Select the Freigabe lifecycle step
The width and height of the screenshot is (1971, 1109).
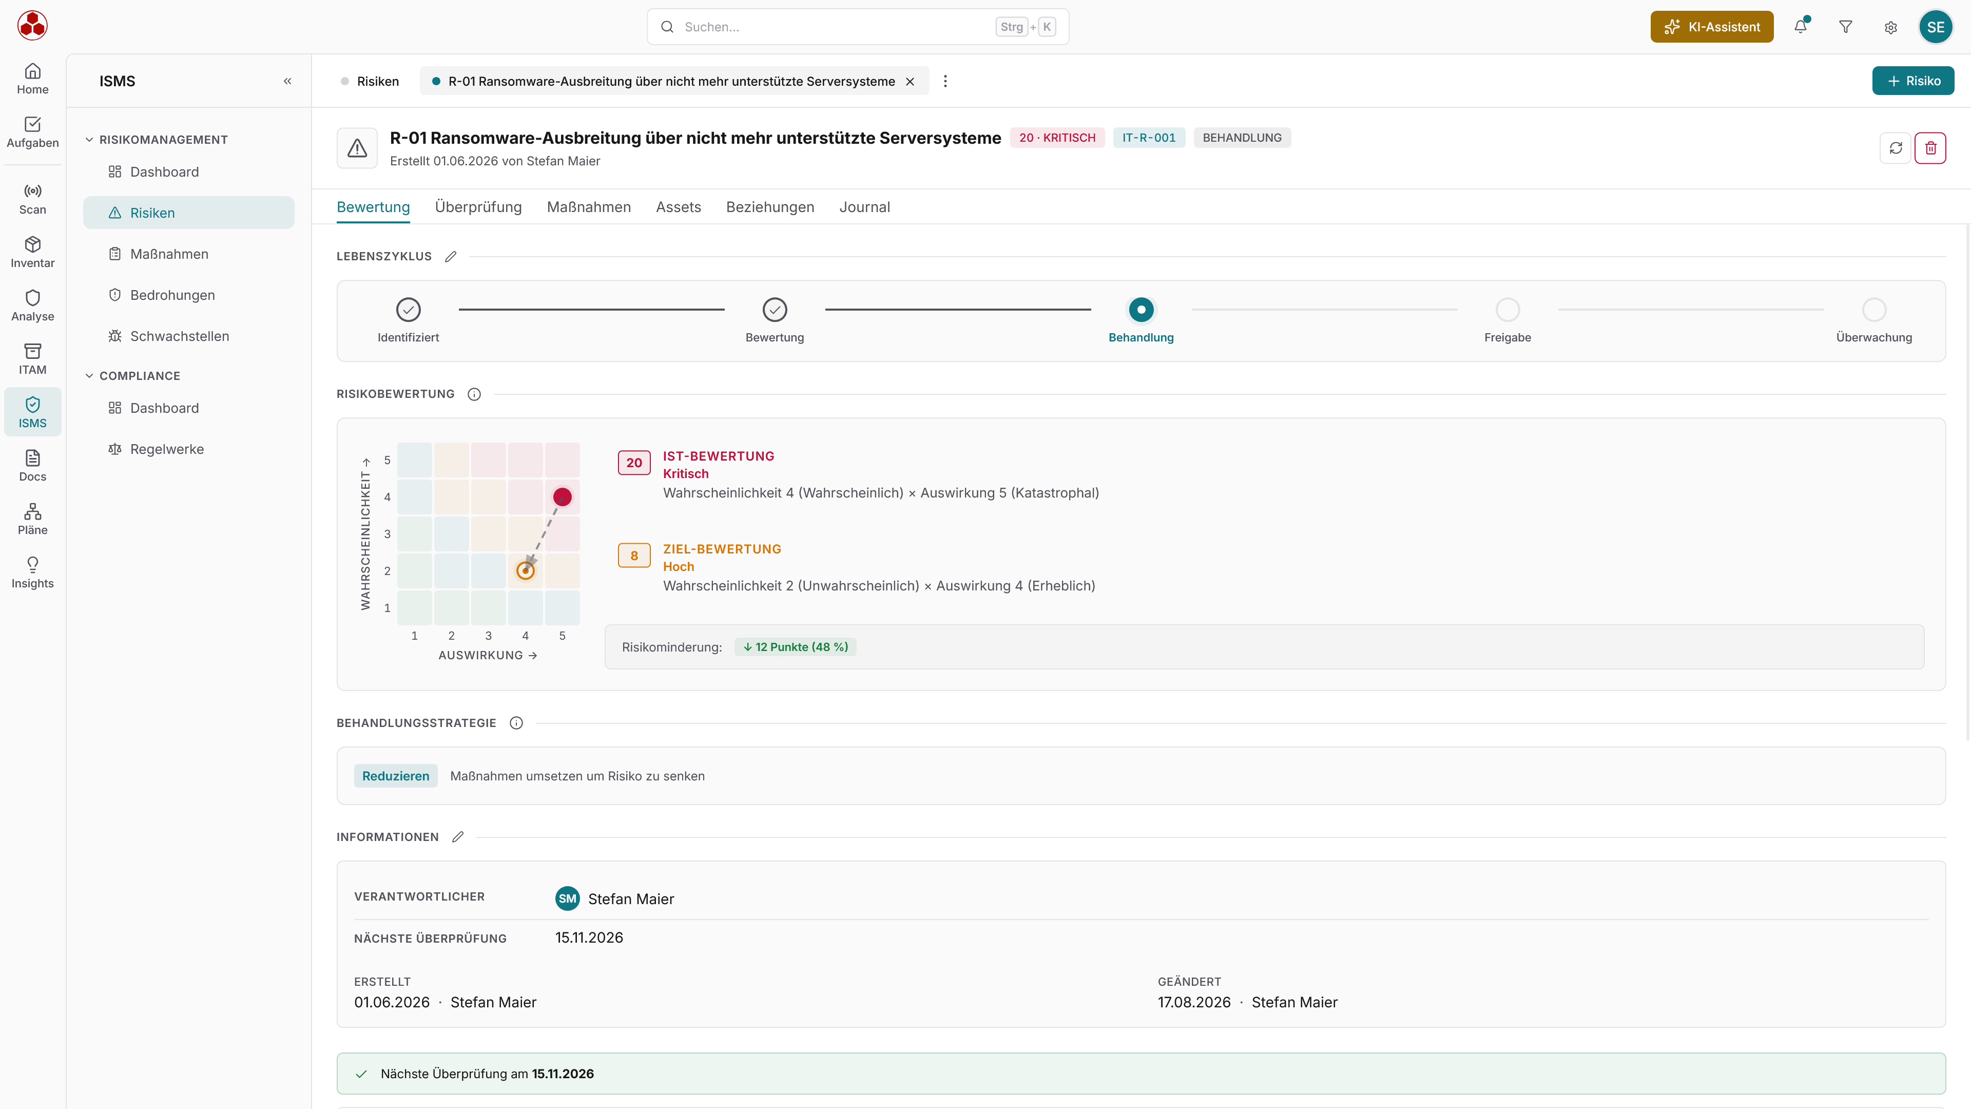click(x=1508, y=320)
